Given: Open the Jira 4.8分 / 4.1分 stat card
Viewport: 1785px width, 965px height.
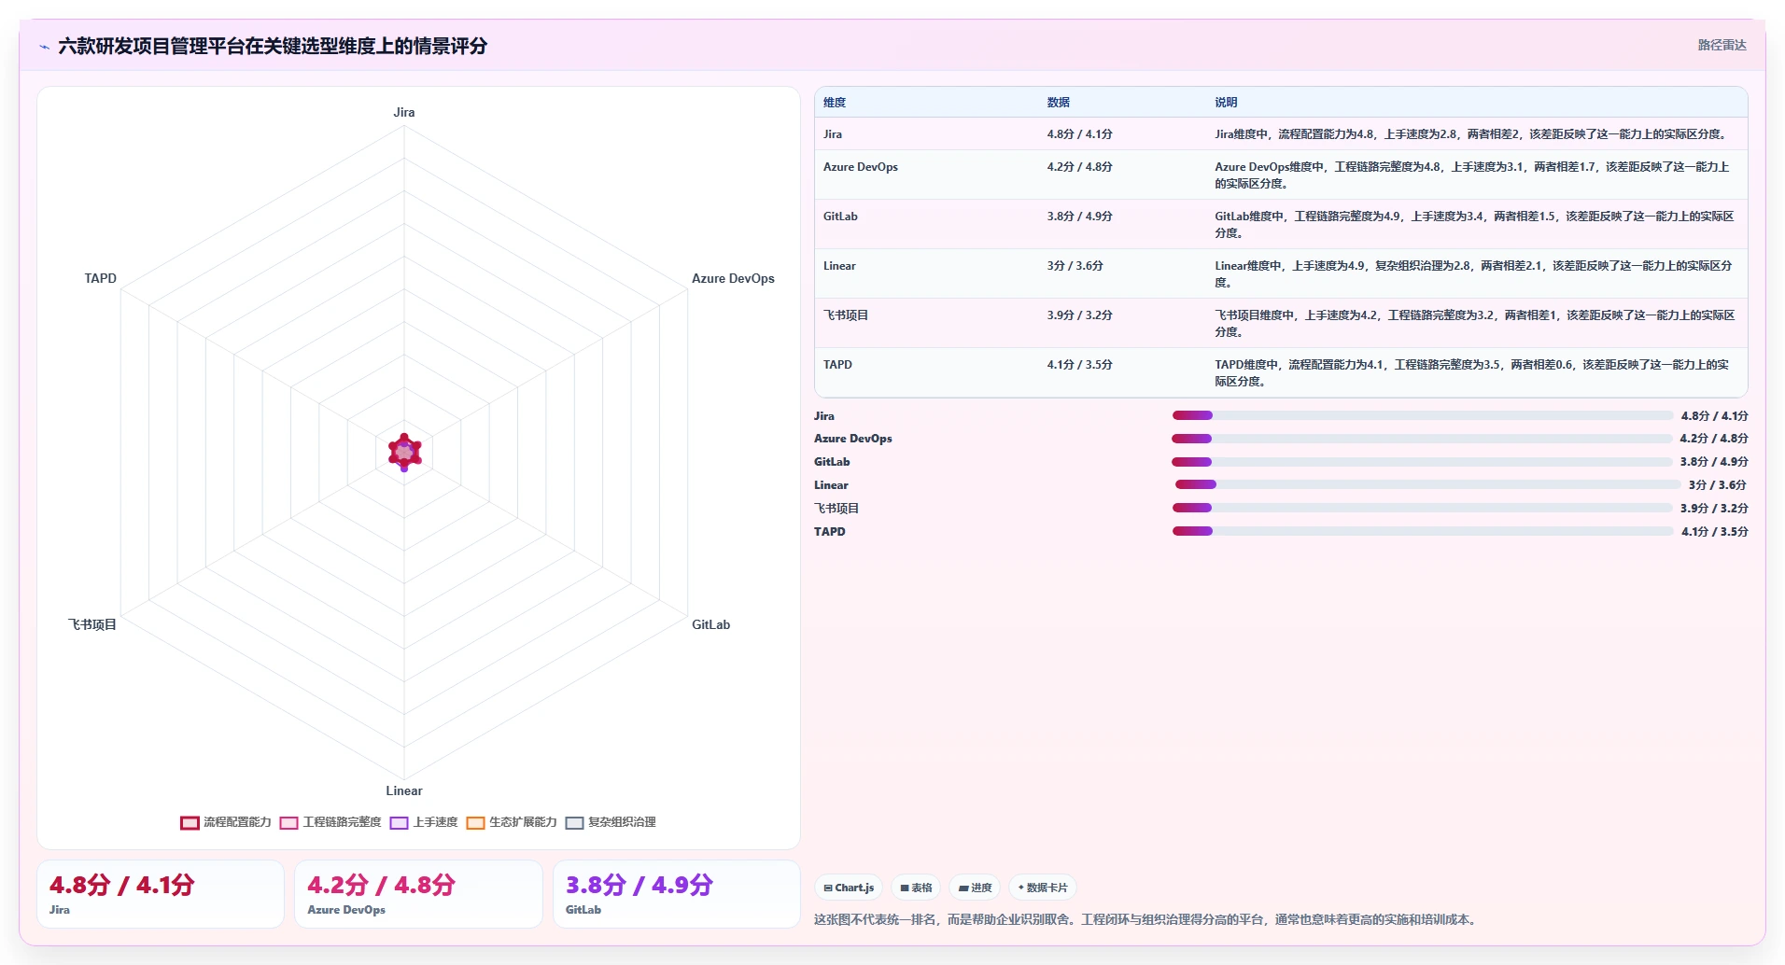Looking at the screenshot, I should coord(161,894).
